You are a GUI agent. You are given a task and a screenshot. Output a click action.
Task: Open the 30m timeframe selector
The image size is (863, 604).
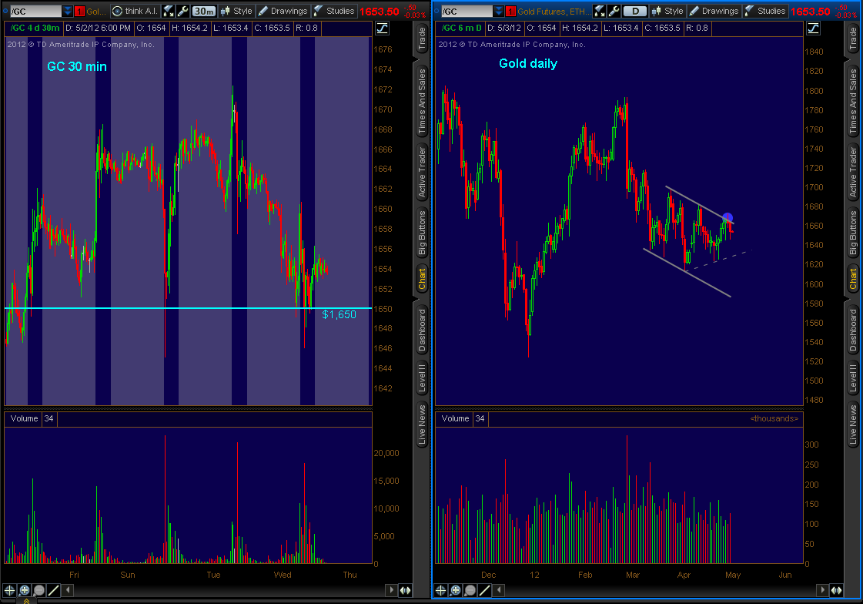[x=203, y=11]
